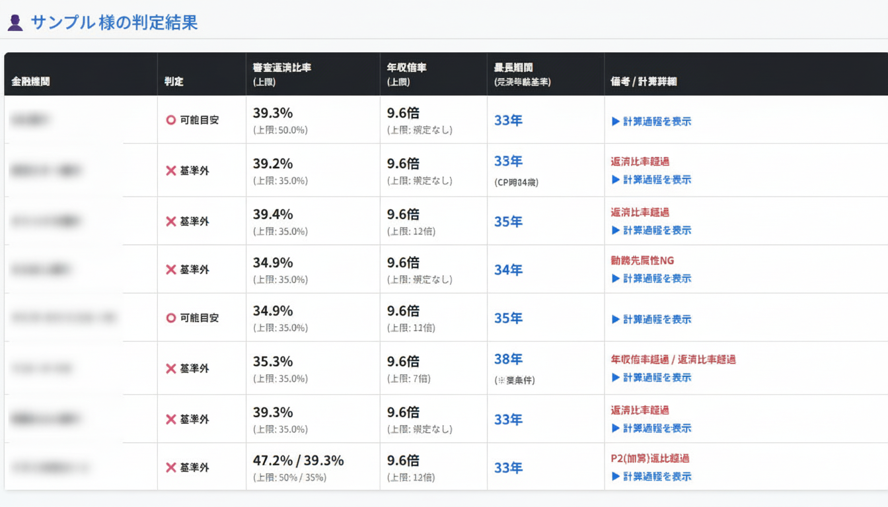Open 計算過程を表示 in the CP時84歳 row
Image resolution: width=888 pixels, height=507 pixels.
(651, 180)
